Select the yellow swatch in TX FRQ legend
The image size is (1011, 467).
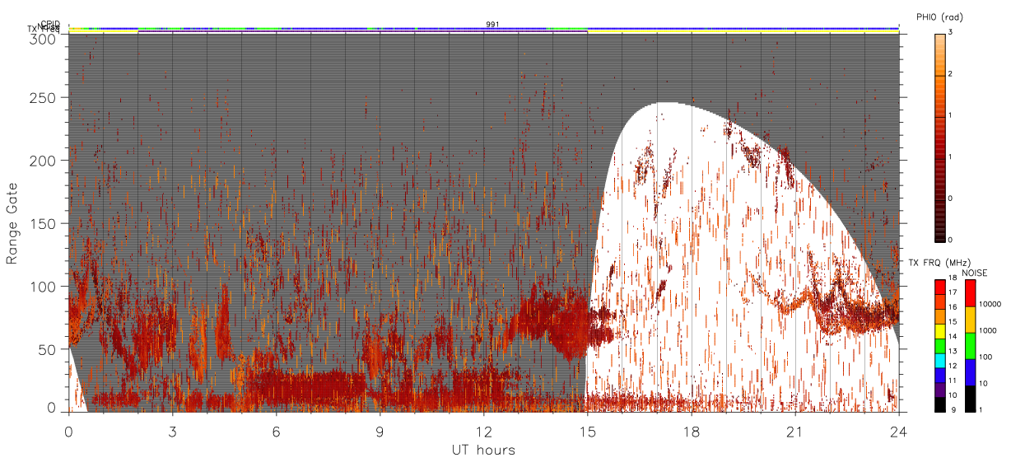pos(939,331)
